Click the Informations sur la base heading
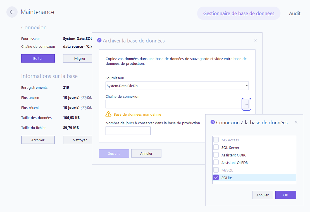The height and width of the screenshot is (212, 310). (x=49, y=76)
